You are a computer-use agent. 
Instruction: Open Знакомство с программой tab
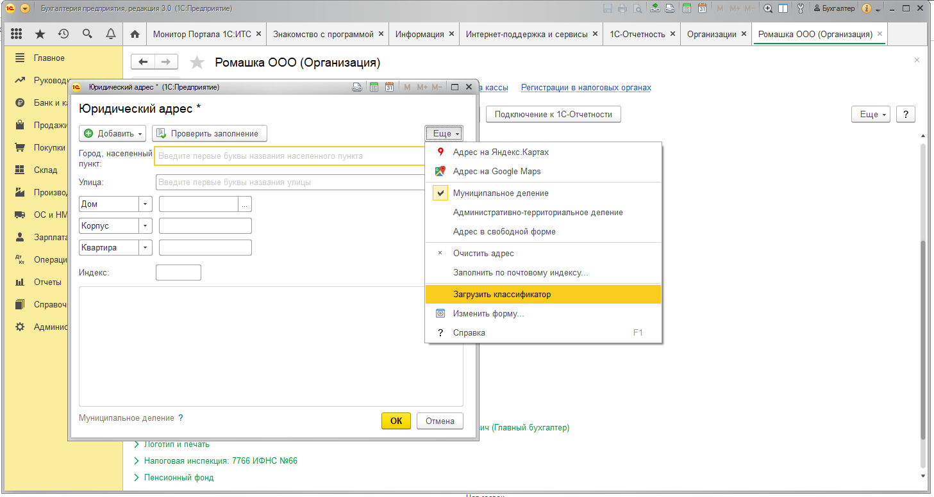328,34
